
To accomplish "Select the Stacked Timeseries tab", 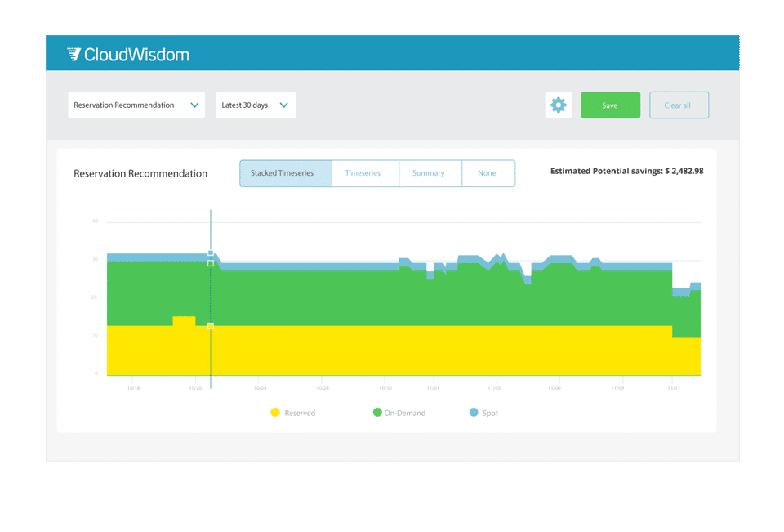I will [x=286, y=173].
